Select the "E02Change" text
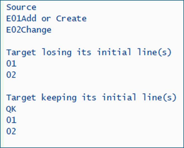Screen dimensions: 184x148 29,30
